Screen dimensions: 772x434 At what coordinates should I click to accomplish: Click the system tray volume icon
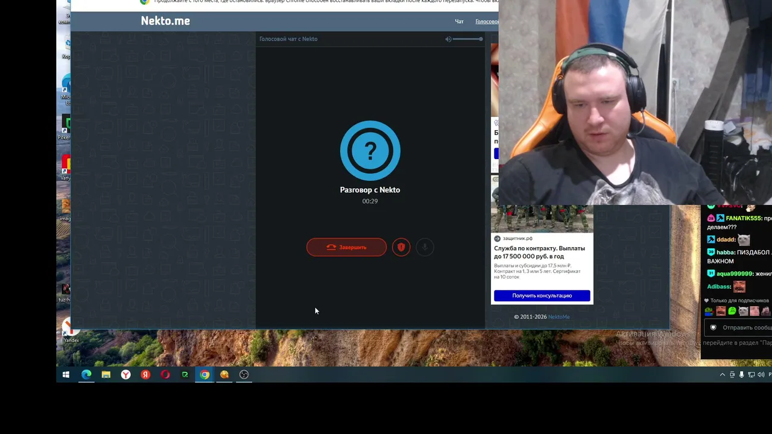pyautogui.click(x=761, y=375)
